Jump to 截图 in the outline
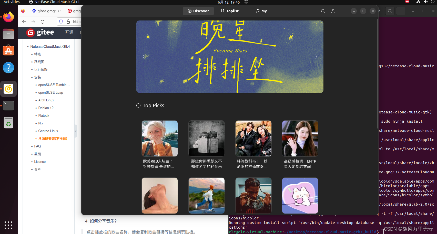 [x=38, y=154]
